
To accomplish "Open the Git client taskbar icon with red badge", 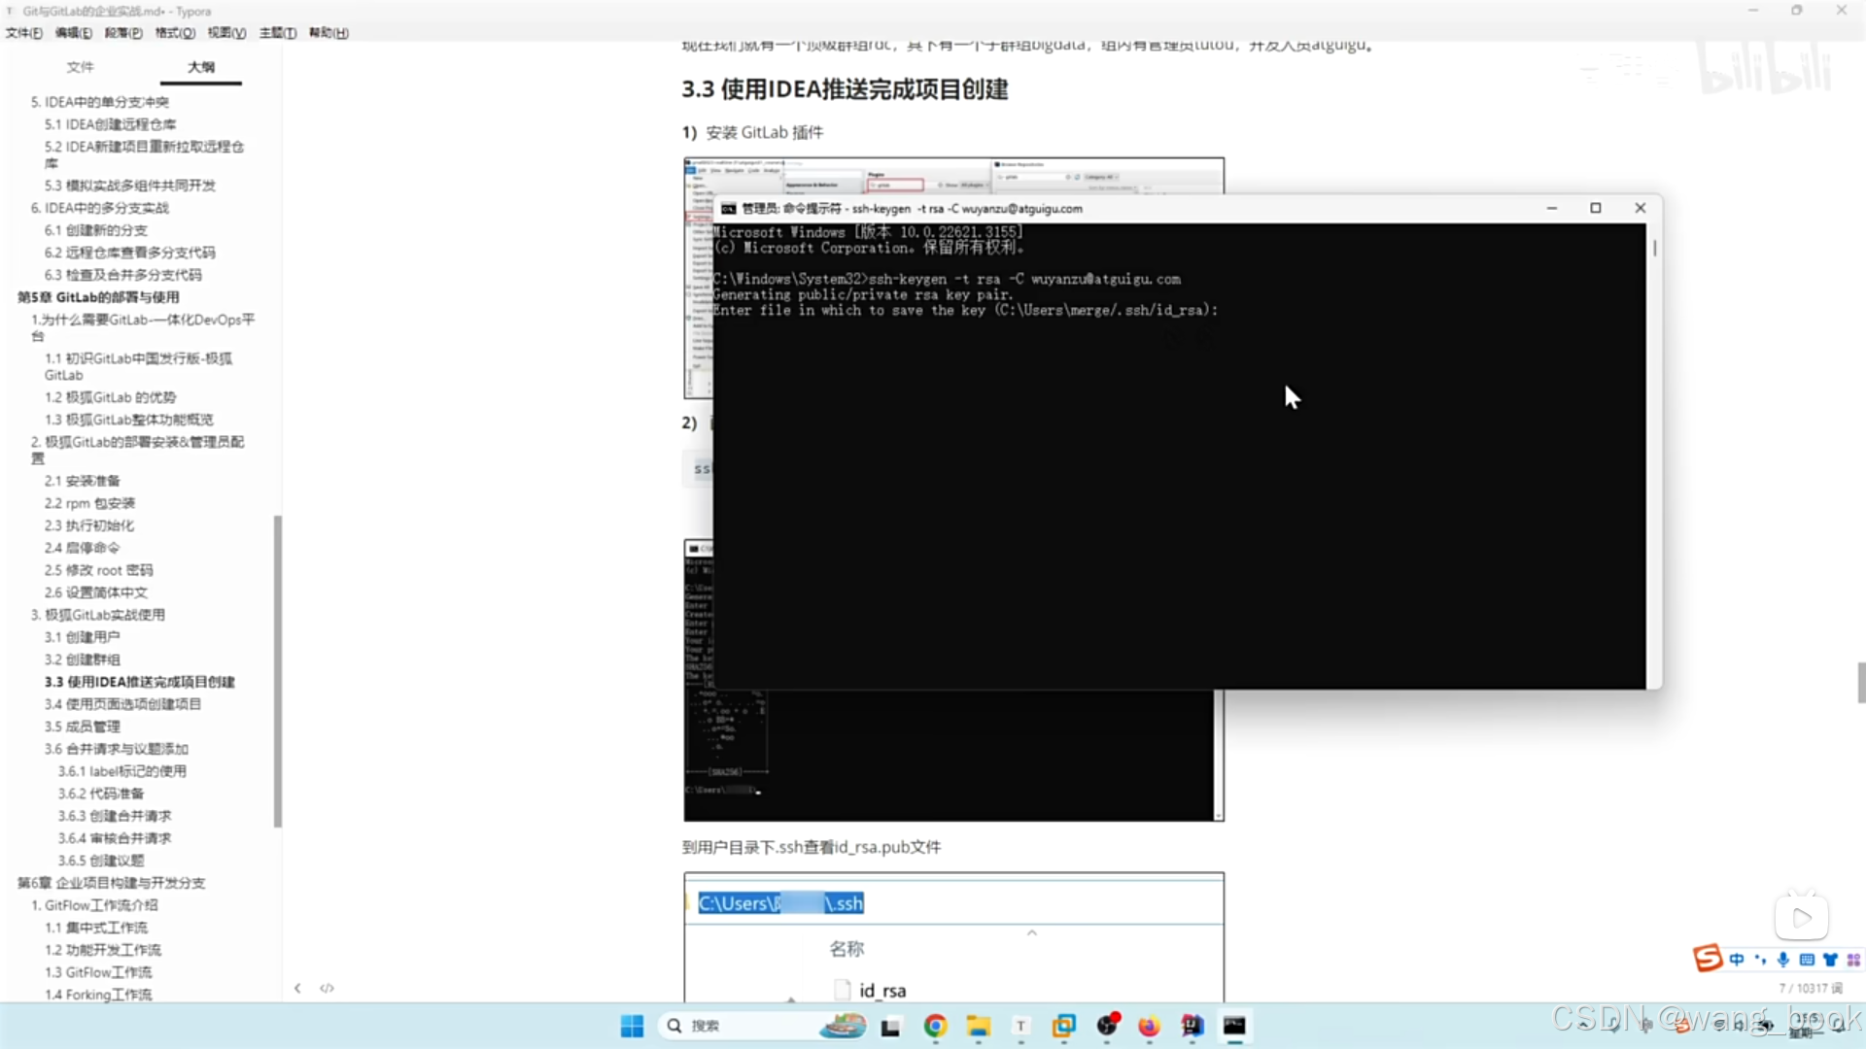I will coord(1108,1025).
